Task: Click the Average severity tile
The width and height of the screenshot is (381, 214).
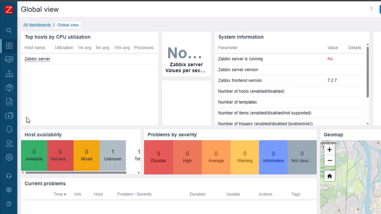Action: pos(216,157)
